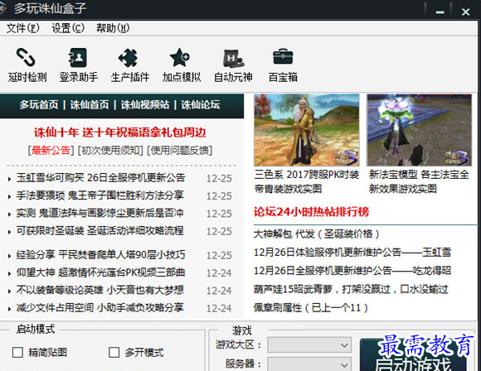
Task: Close the 多玩诛仙盒子 window
Action: click(x=466, y=12)
